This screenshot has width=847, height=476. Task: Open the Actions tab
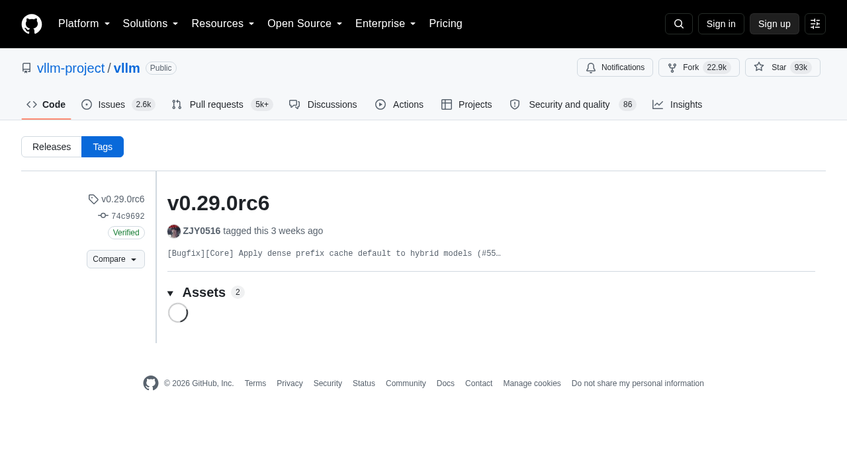click(x=399, y=104)
